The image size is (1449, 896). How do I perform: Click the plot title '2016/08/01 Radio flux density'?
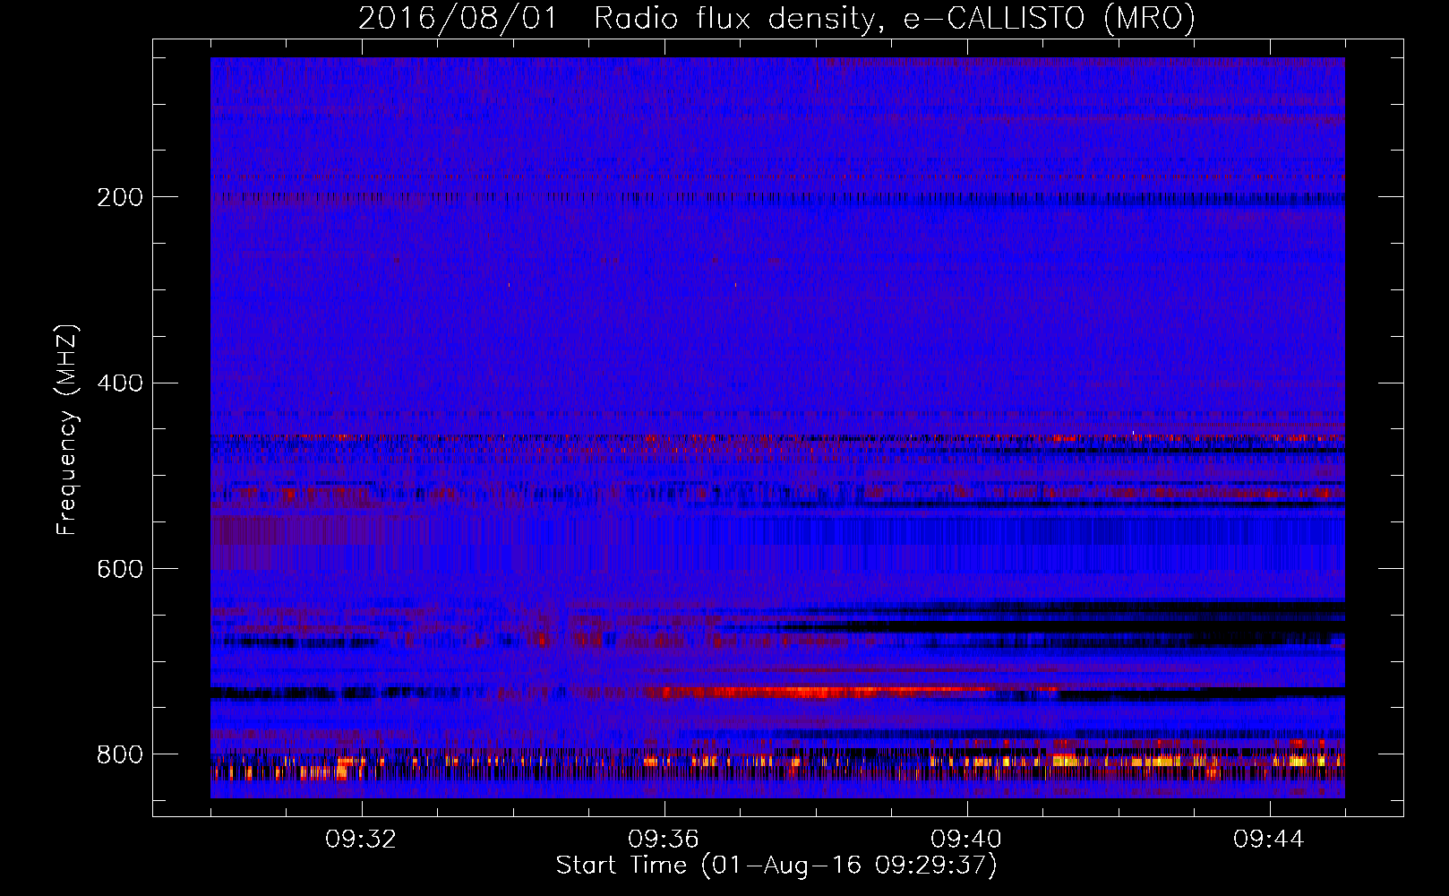776,19
